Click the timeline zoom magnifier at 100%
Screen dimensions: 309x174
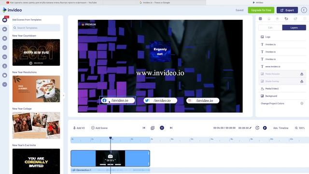click(296, 128)
